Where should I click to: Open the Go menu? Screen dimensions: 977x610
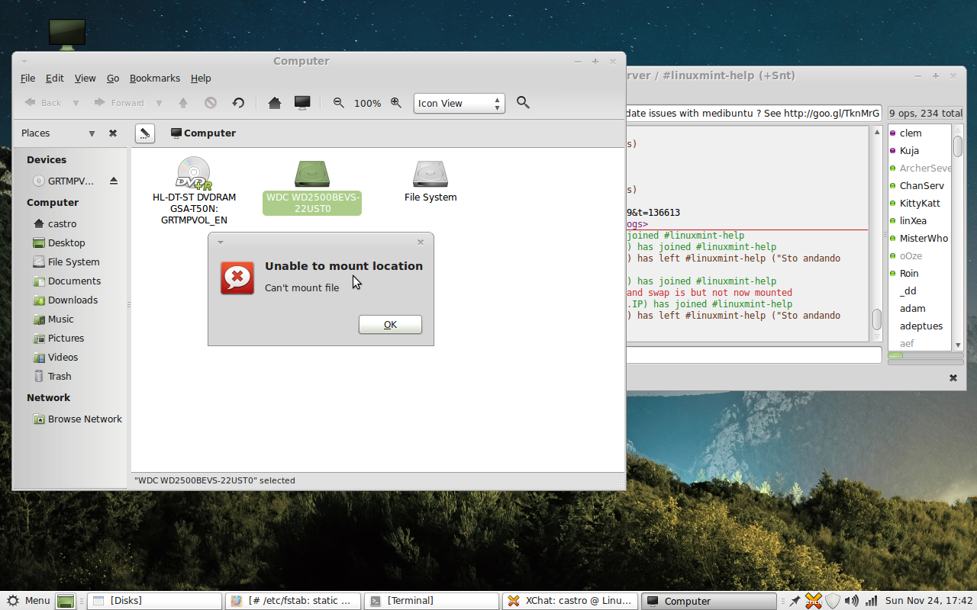pos(113,79)
